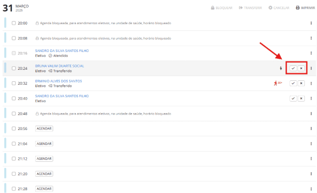Click the X button for Bruna Valim Duarte
Image resolution: width=317 pixels, height=193 pixels.
click(x=301, y=68)
